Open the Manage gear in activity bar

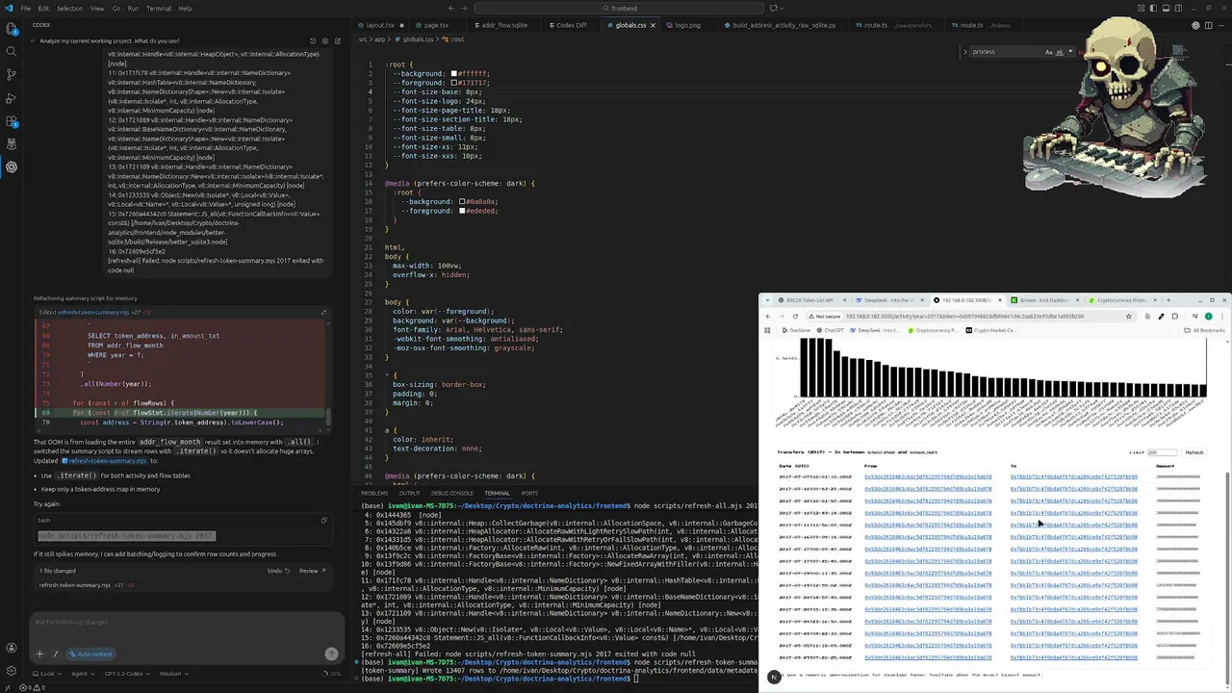click(x=12, y=671)
